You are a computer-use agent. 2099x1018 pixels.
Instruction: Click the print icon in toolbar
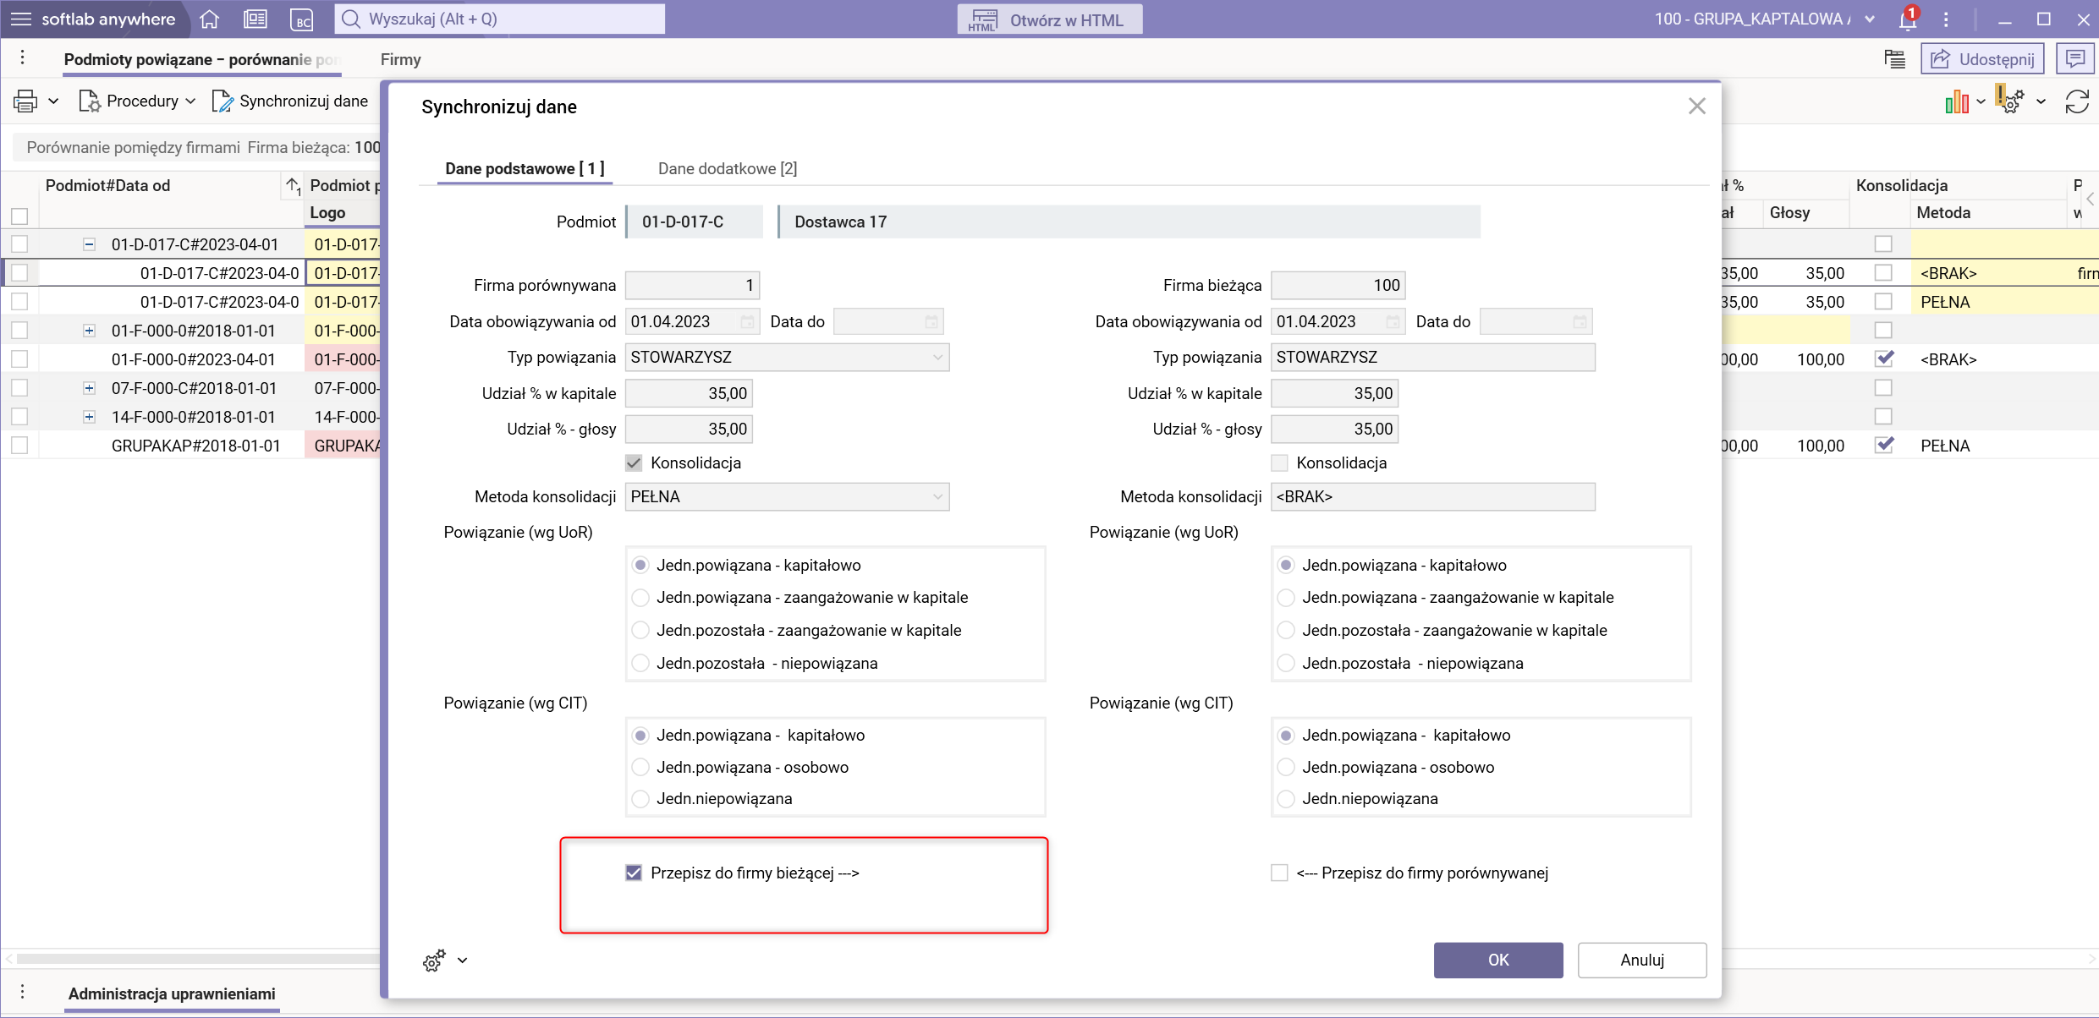click(x=25, y=101)
